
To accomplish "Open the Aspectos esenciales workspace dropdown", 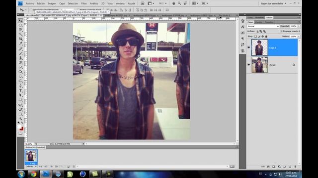I will pos(273,3).
